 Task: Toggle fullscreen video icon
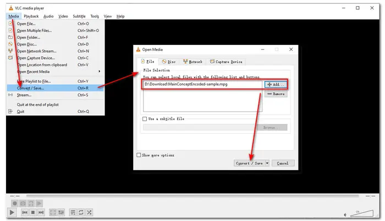coord(53,212)
